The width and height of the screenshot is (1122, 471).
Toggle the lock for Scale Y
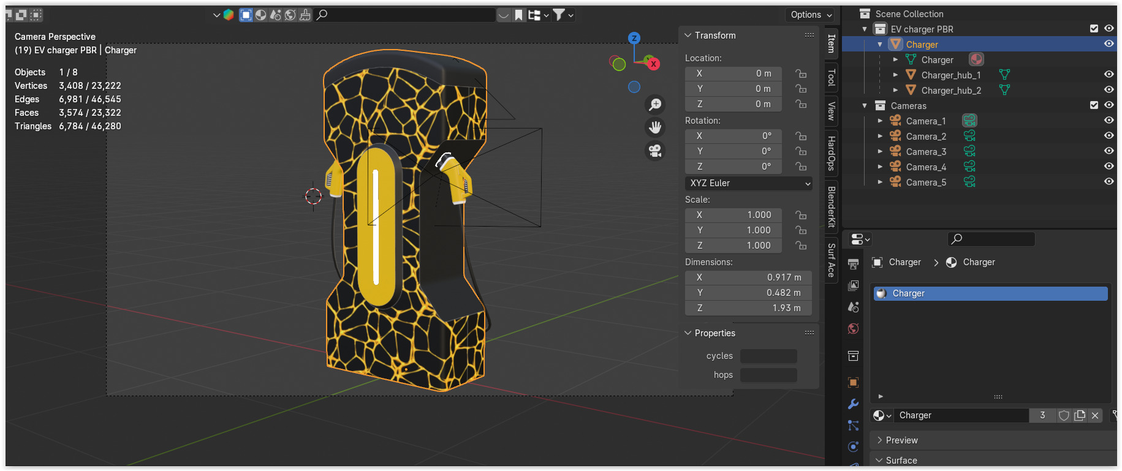pos(800,230)
